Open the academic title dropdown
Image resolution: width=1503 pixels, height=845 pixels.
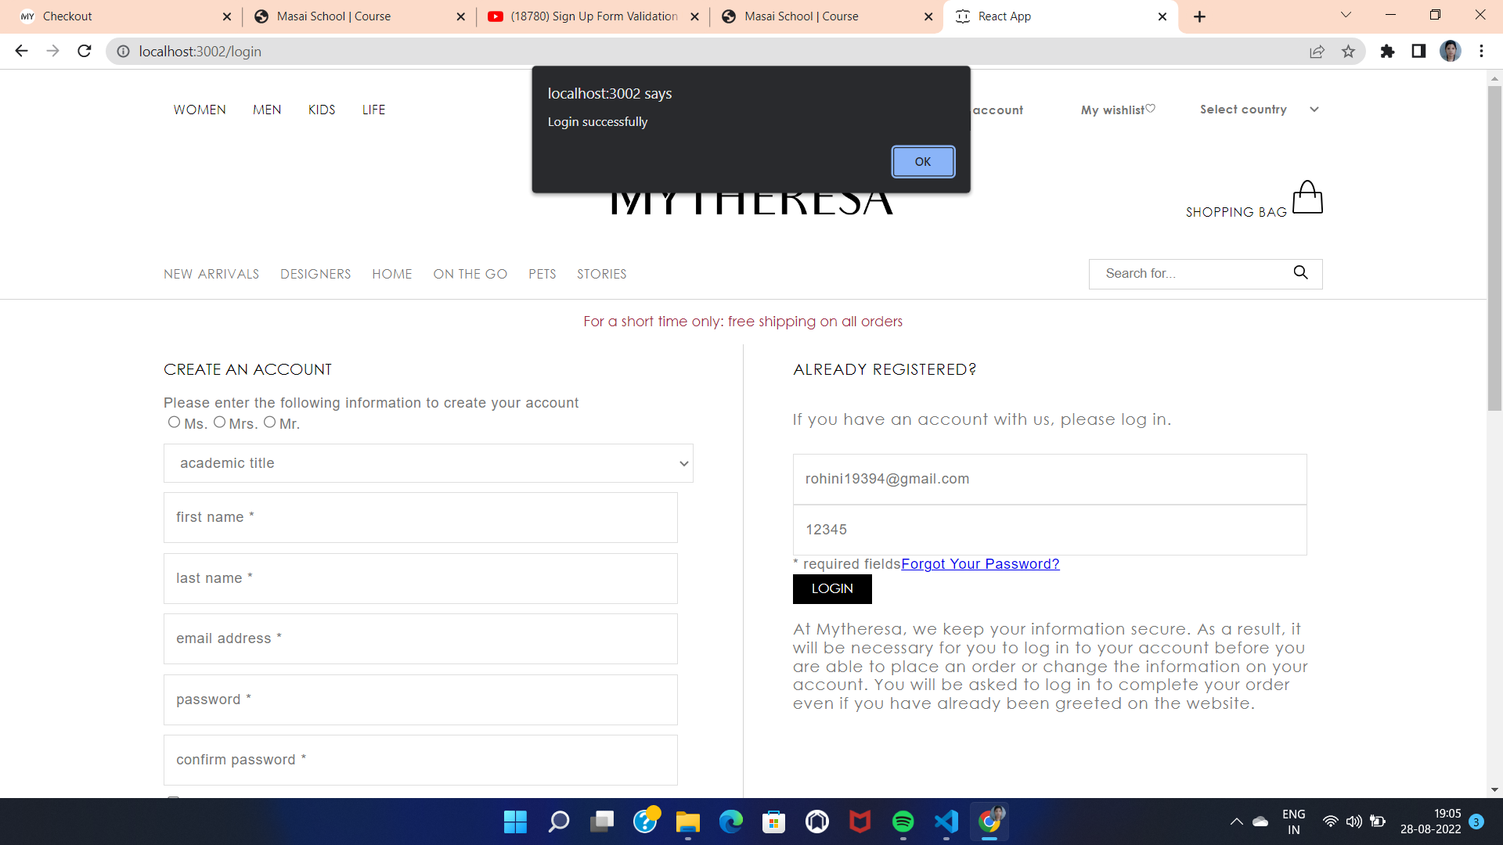click(428, 463)
